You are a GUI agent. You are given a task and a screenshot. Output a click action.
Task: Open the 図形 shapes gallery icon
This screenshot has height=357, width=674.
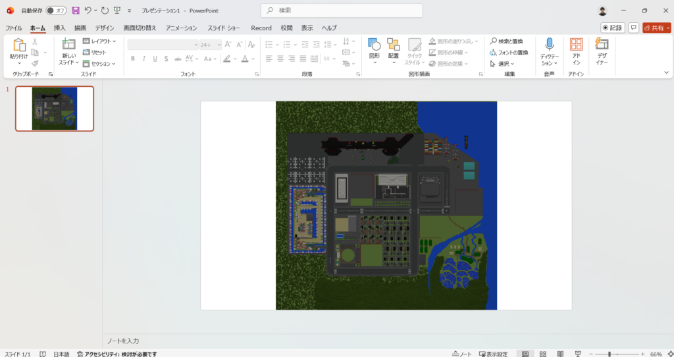coord(375,44)
